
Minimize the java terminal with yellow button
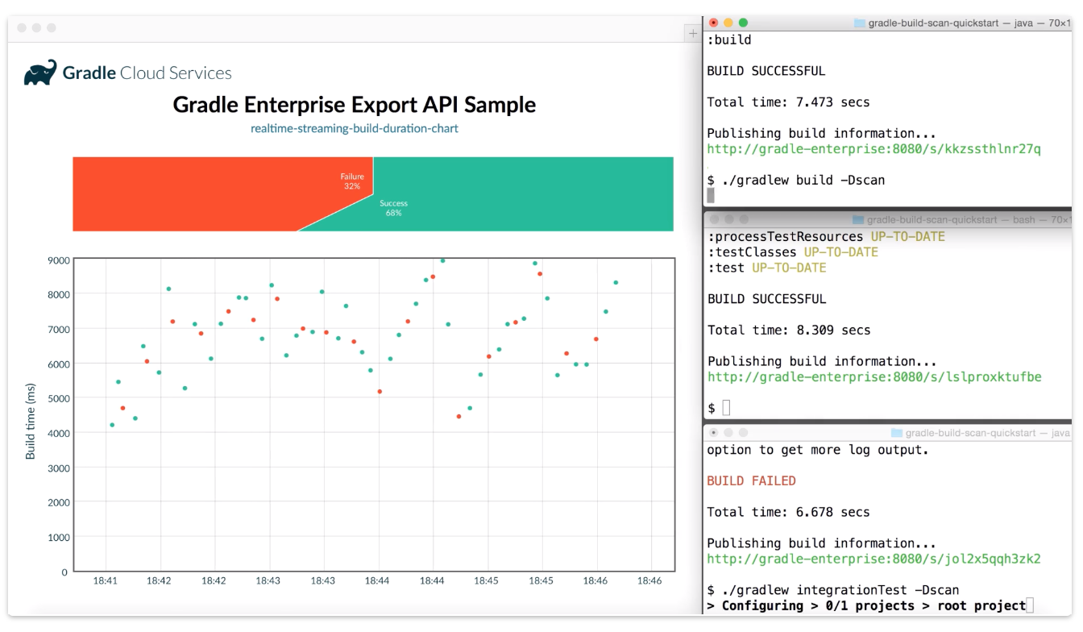728,23
